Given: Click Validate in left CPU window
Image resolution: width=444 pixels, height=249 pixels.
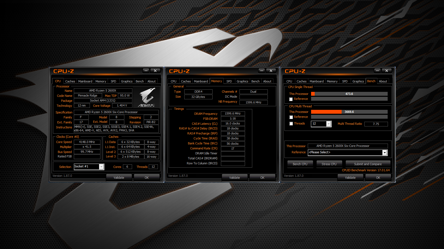Looking at the screenshot, I should coord(119,178).
